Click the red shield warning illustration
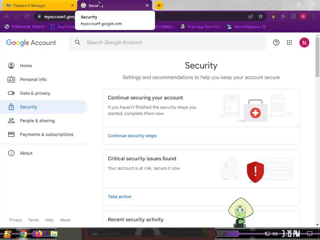The width and height of the screenshot is (320, 240). click(x=255, y=172)
